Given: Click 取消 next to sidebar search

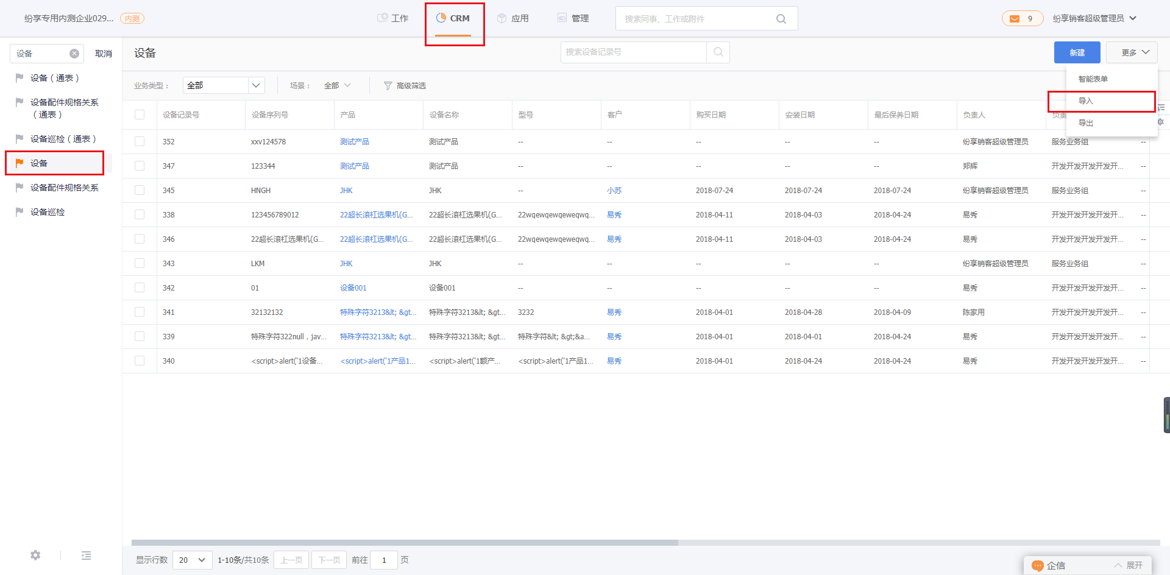Looking at the screenshot, I should tap(104, 54).
